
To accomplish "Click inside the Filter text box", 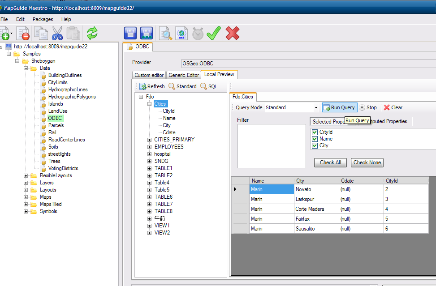I will coord(272,146).
